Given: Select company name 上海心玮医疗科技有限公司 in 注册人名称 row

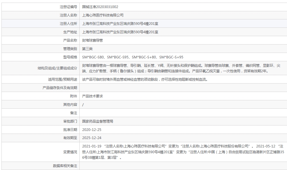Looking at the screenshot, I should 103,15.
